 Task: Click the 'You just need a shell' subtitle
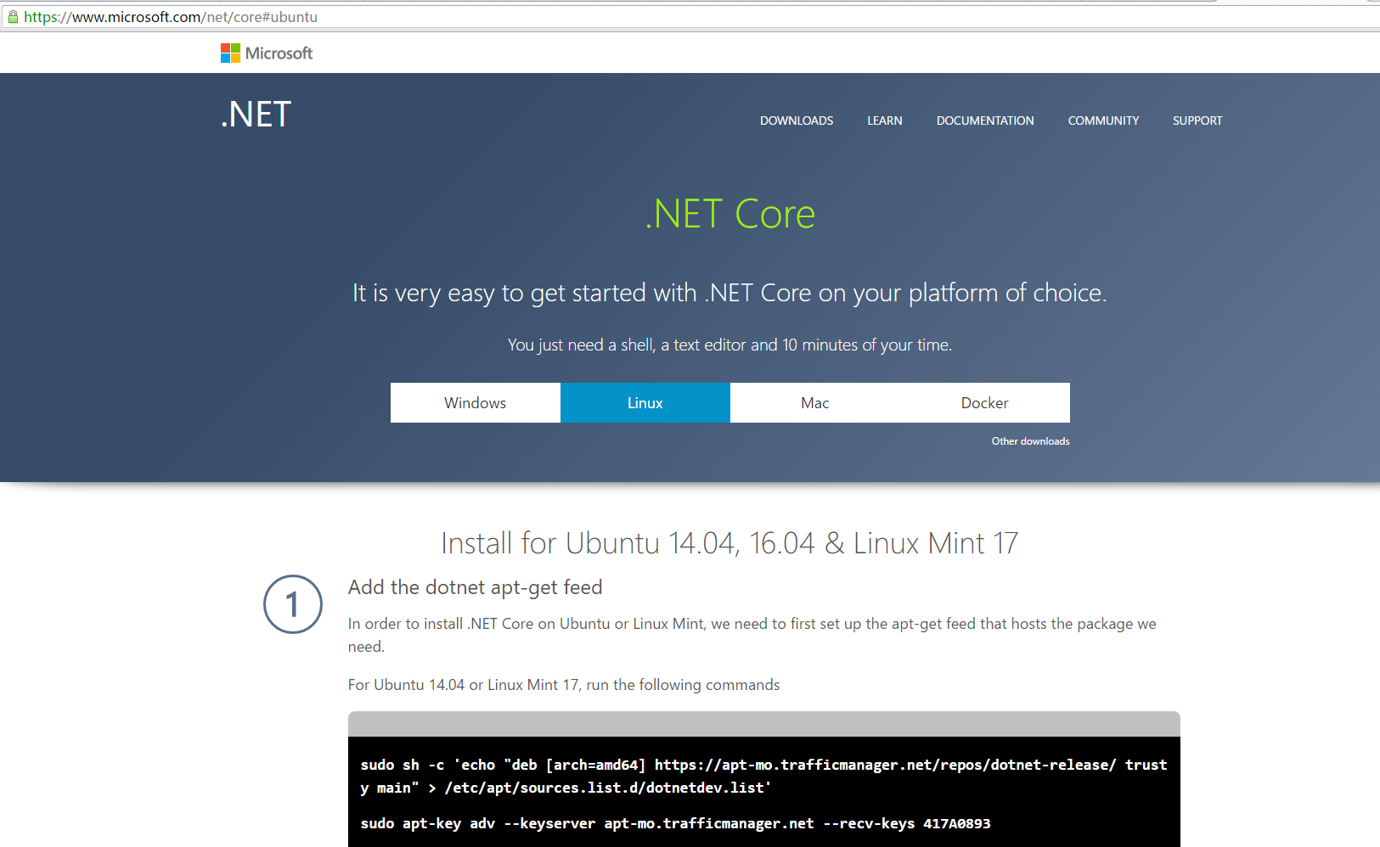click(x=729, y=345)
